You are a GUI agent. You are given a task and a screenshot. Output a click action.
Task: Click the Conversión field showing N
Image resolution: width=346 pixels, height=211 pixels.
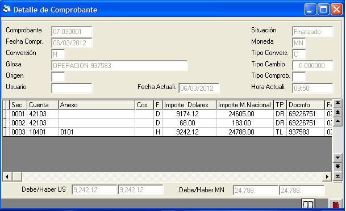58,54
